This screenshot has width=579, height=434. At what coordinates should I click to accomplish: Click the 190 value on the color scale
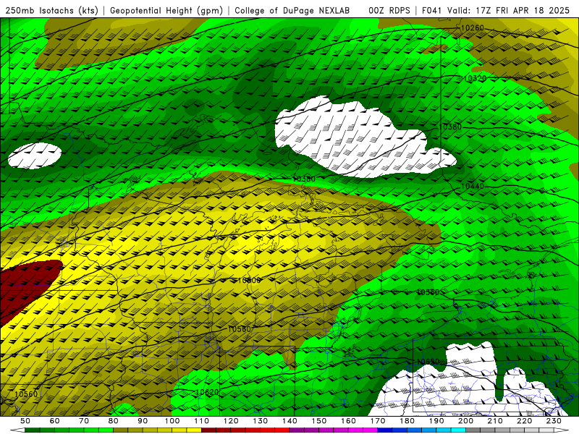(436, 421)
